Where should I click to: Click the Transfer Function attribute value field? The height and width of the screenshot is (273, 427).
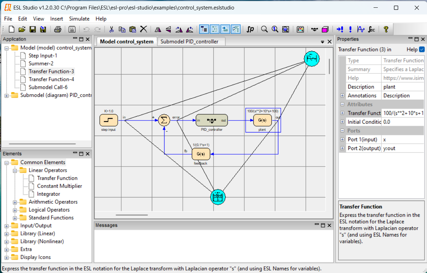(x=403, y=113)
